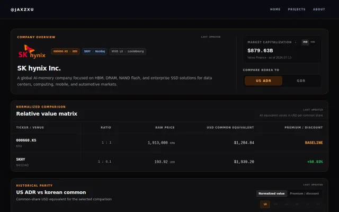Click the US ADR vs korean common heading

click(51, 192)
